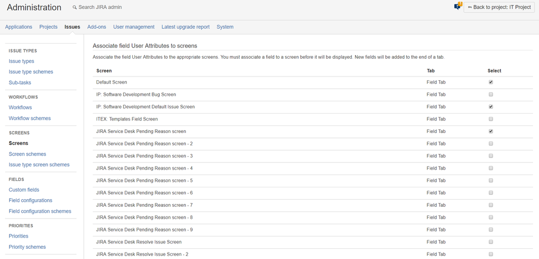The height and width of the screenshot is (259, 539).
Task: Click Associate field User Attributes to screens heading
Action: [145, 46]
